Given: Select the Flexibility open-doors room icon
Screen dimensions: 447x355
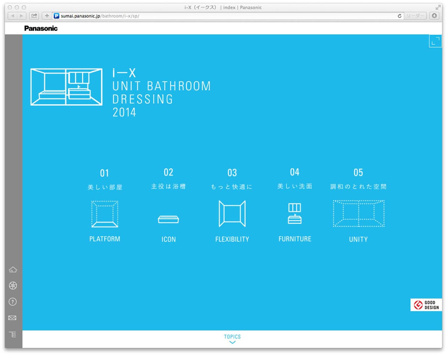Looking at the screenshot, I should coord(232,214).
